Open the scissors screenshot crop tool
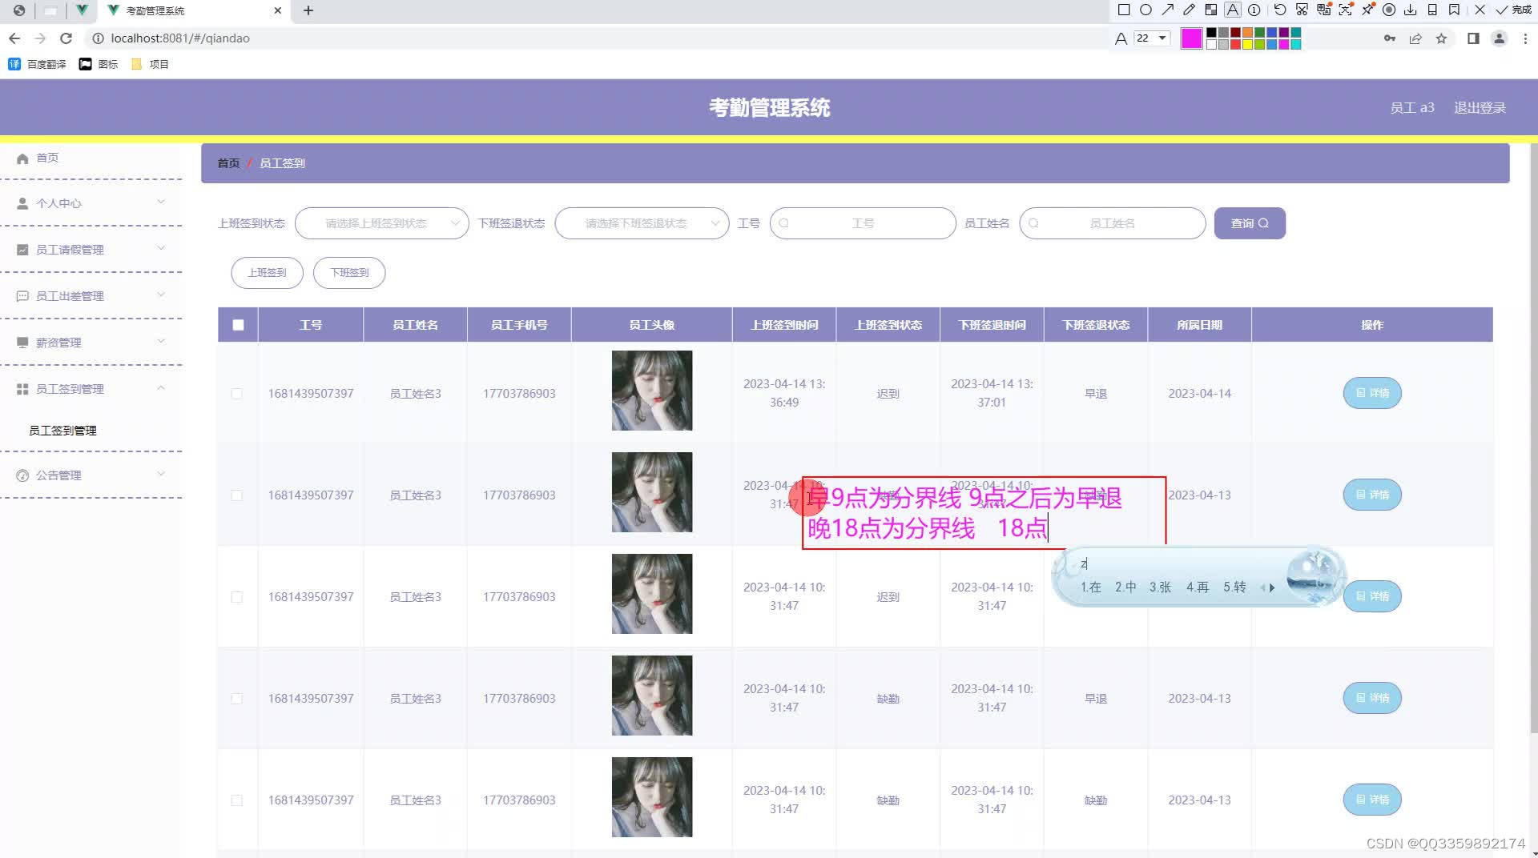This screenshot has height=858, width=1538. coord(1302,10)
